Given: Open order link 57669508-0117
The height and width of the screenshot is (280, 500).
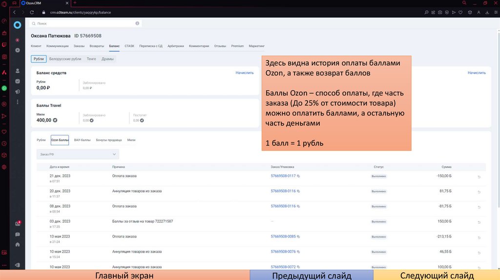Looking at the screenshot, I should coord(283,176).
